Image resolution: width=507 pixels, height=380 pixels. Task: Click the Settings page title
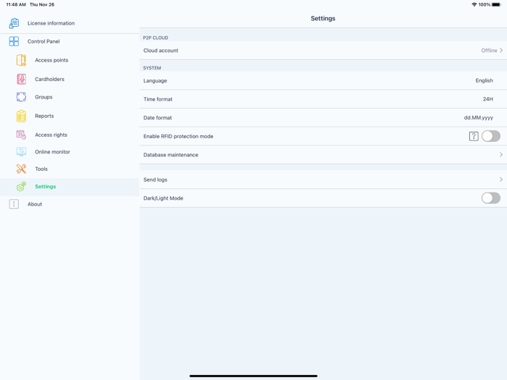323,18
